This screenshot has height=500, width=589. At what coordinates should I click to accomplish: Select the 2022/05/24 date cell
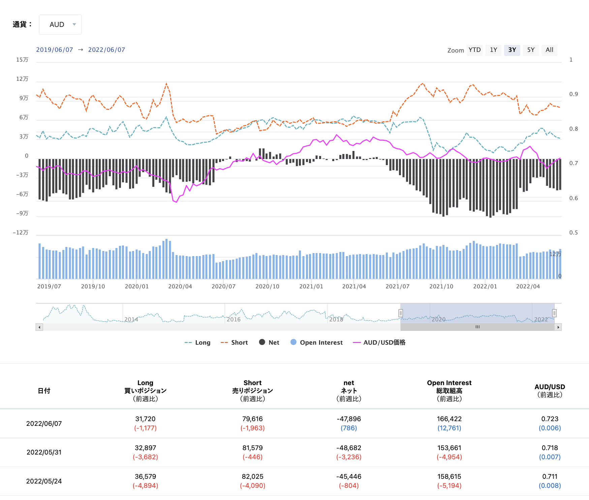point(44,481)
